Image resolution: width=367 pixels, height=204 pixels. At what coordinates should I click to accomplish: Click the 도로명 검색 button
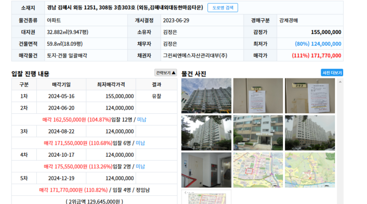(222, 8)
